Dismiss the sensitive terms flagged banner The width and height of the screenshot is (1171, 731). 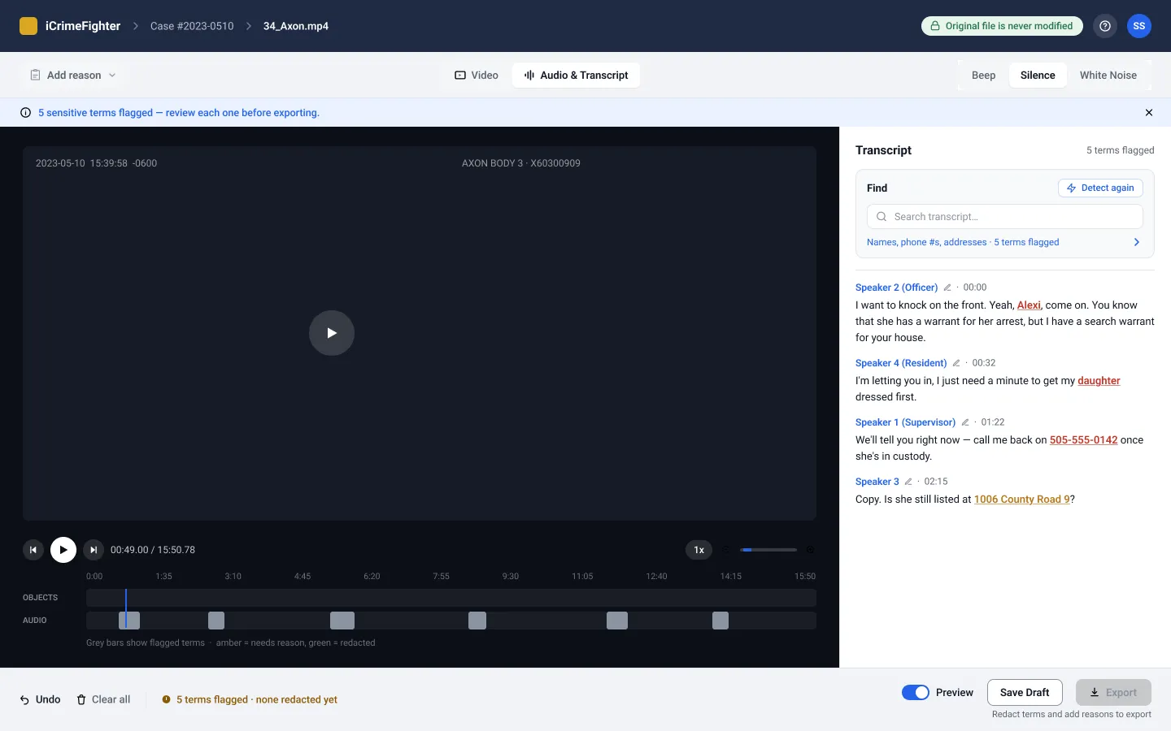pos(1149,113)
